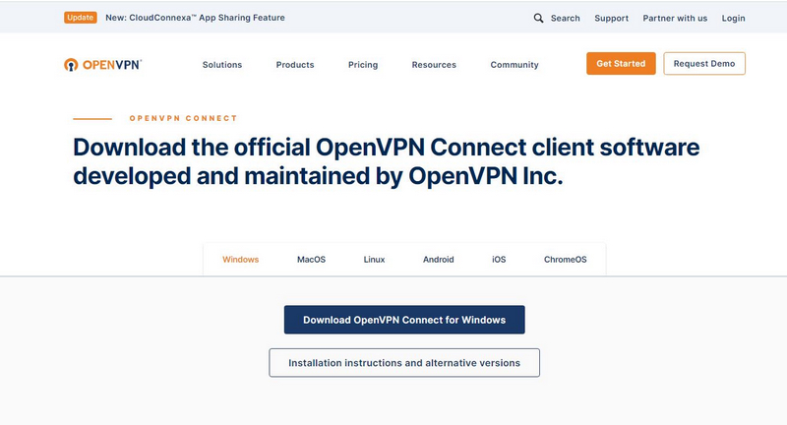The image size is (787, 425).
Task: Click the magnifying glass search icon
Action: point(538,18)
